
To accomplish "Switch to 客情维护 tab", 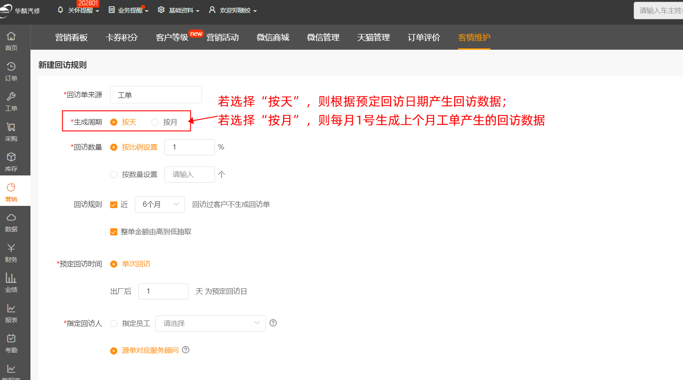I will (x=474, y=37).
